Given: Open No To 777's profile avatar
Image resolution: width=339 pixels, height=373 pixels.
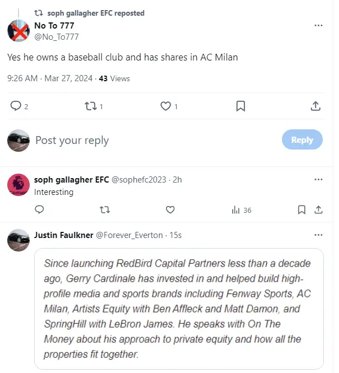Looking at the screenshot, I should [18, 31].
